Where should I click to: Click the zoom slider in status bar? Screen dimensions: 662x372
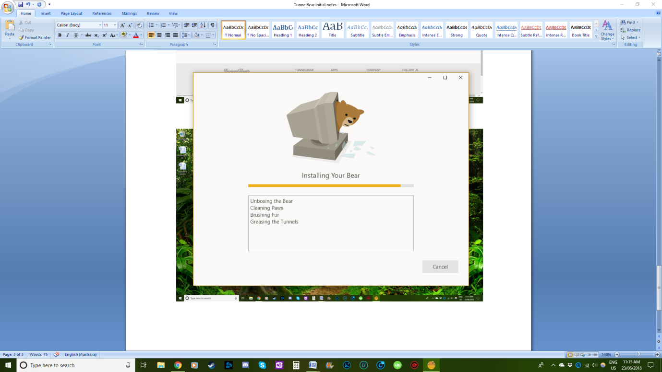(638, 354)
